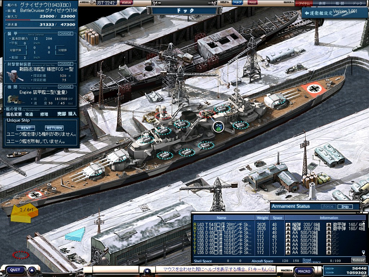The height and width of the screenshot is (277, 369).
Task: Click 売却 sell option
Action: tap(61, 114)
